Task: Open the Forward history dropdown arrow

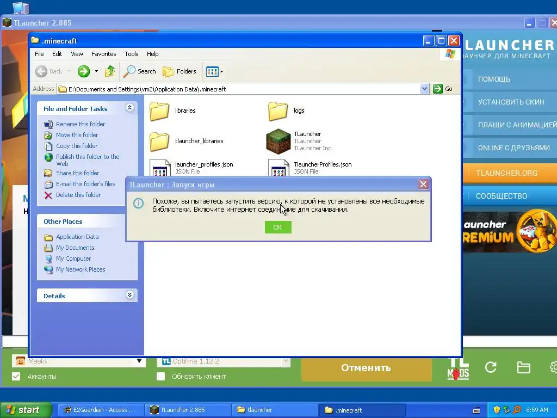Action: [x=96, y=71]
